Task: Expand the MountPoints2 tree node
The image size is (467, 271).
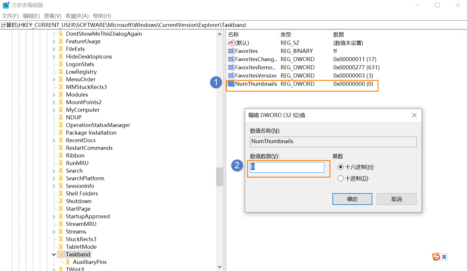Action: point(54,102)
